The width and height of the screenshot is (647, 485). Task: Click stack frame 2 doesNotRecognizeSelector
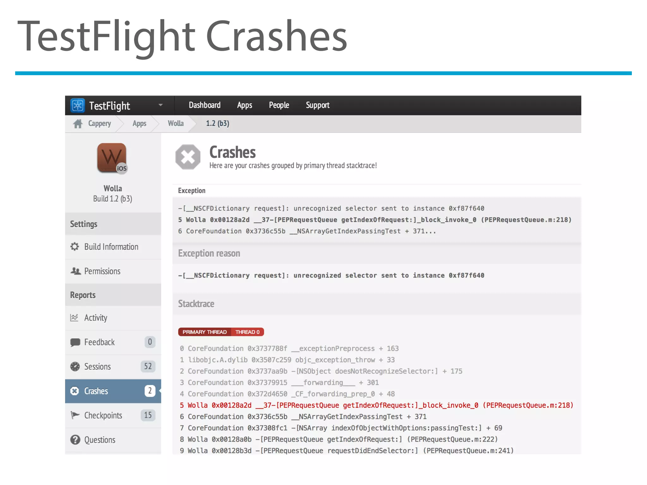click(321, 371)
